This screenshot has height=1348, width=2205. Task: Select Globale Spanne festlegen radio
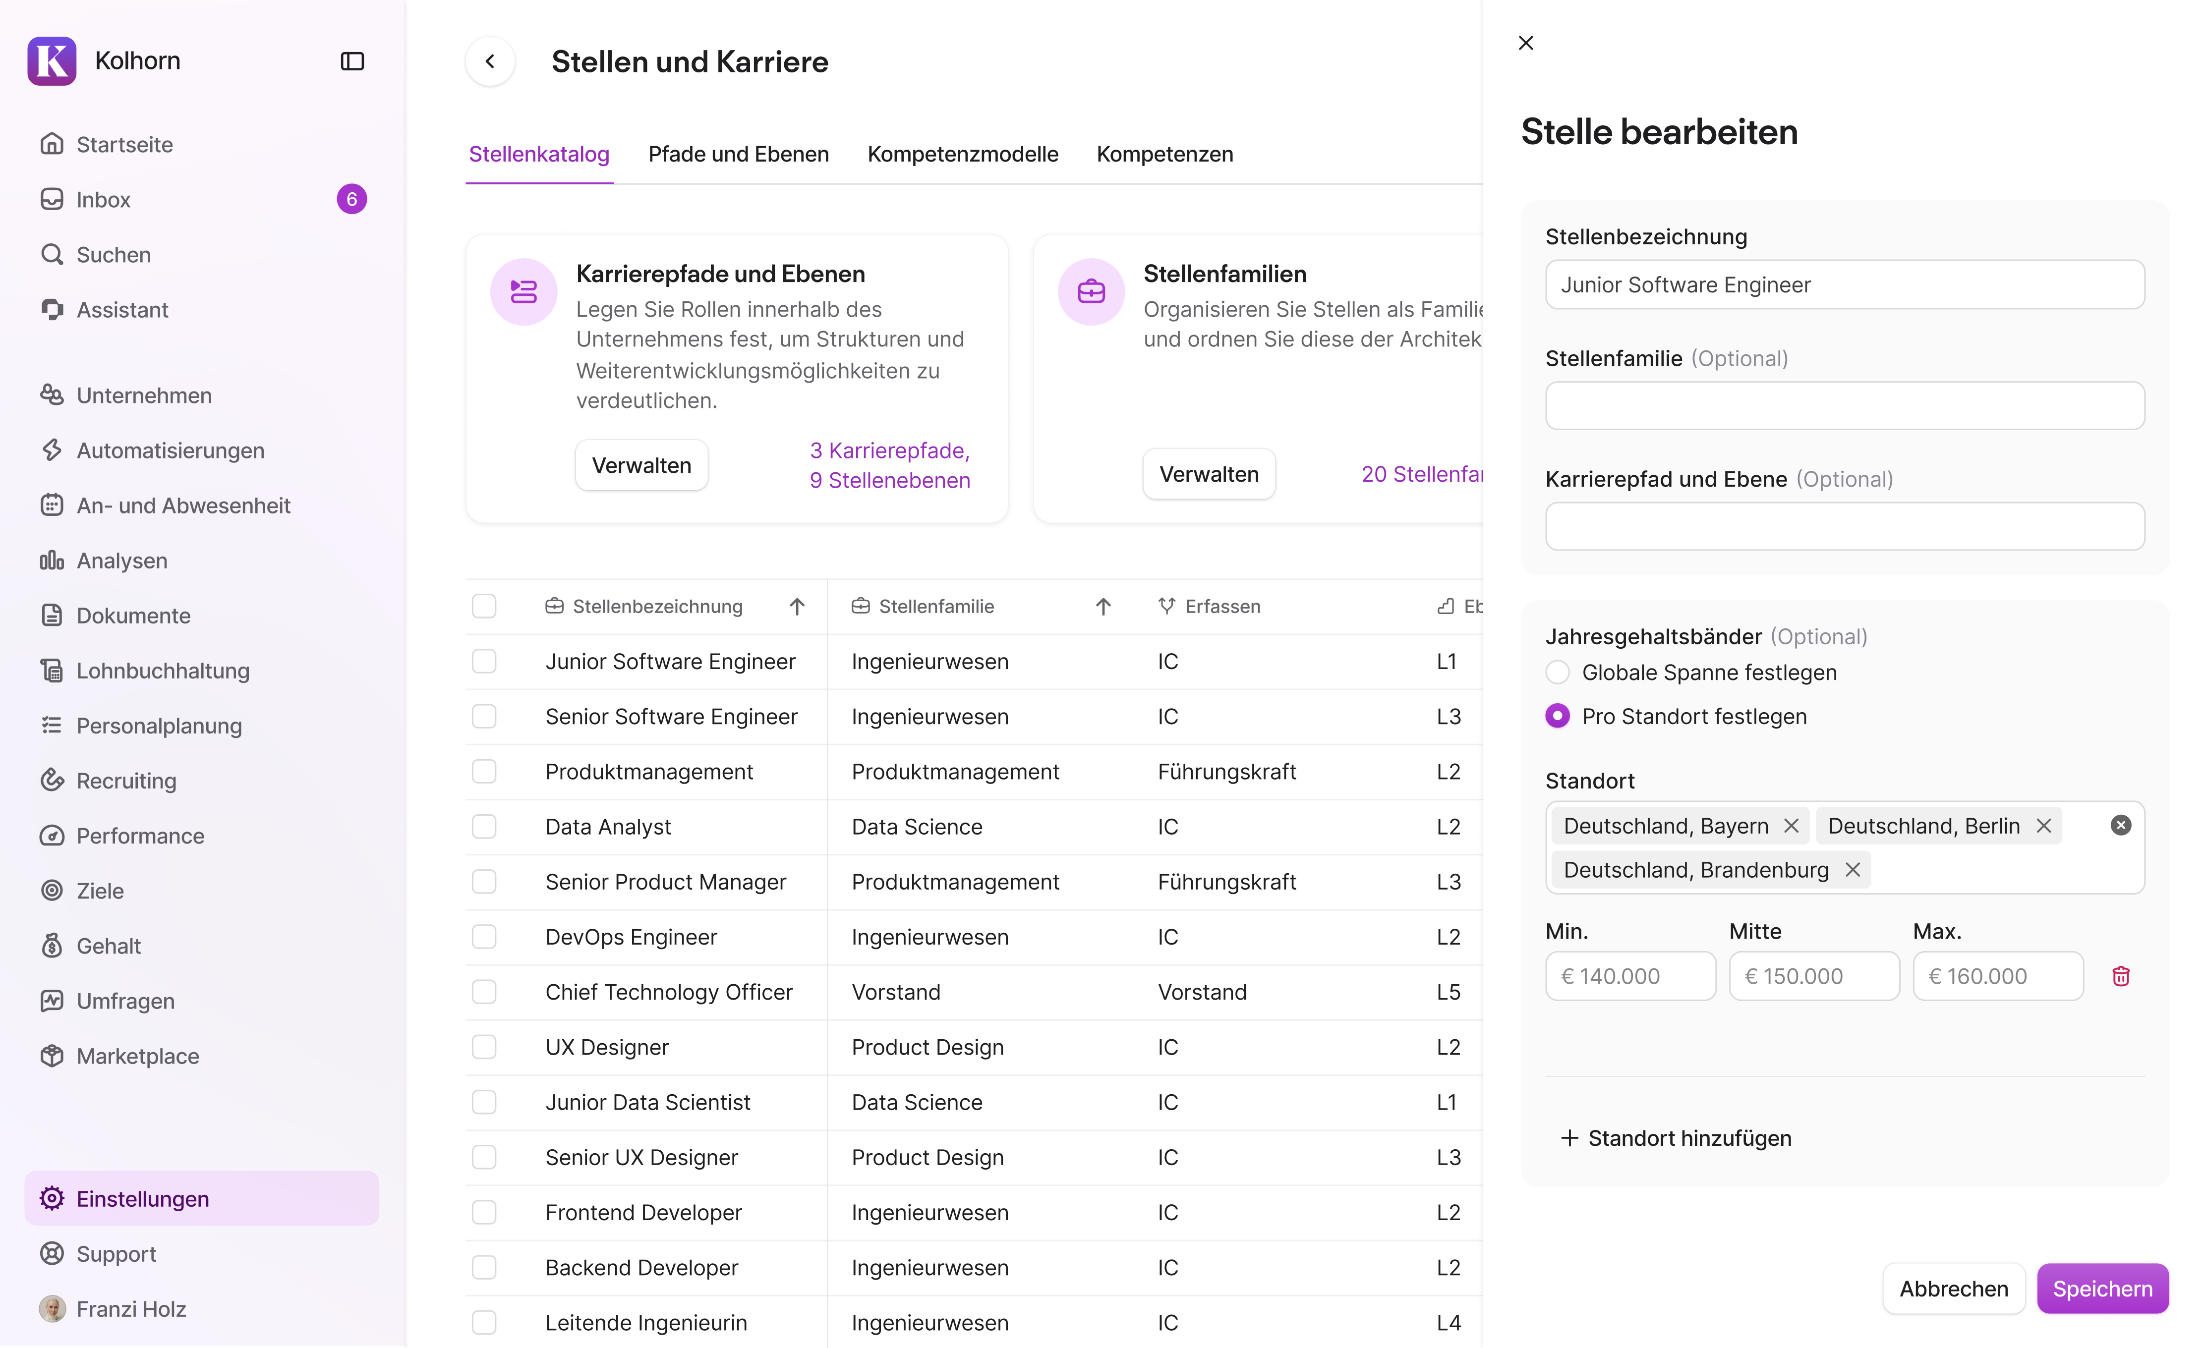point(1557,673)
